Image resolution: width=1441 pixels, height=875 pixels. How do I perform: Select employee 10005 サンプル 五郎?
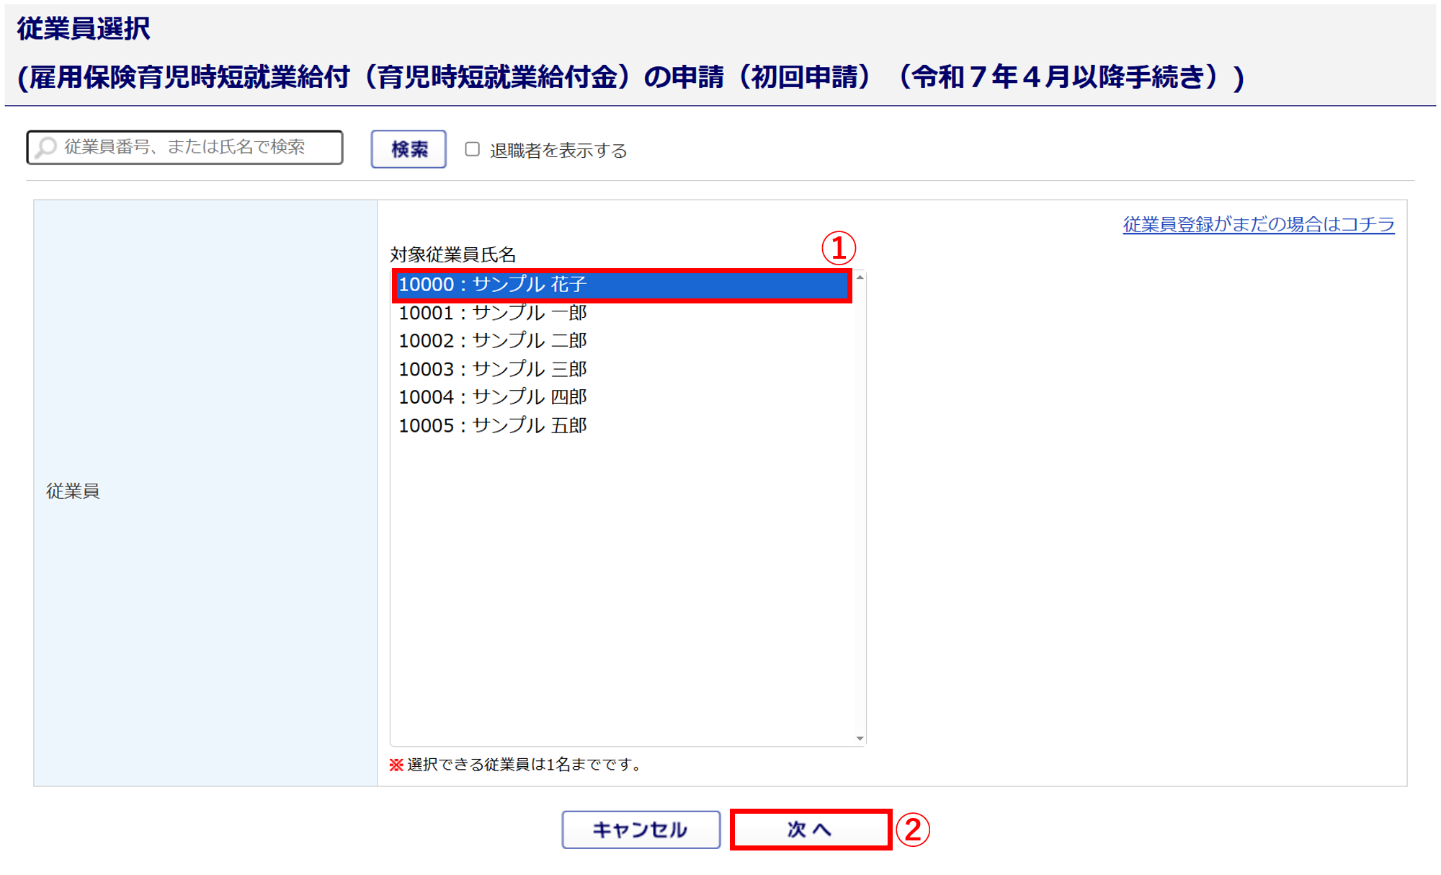493,425
